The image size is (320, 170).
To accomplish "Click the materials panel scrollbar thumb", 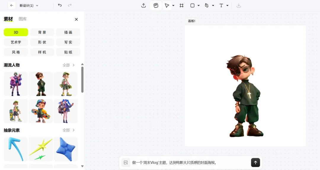I will pyautogui.click(x=82, y=80).
